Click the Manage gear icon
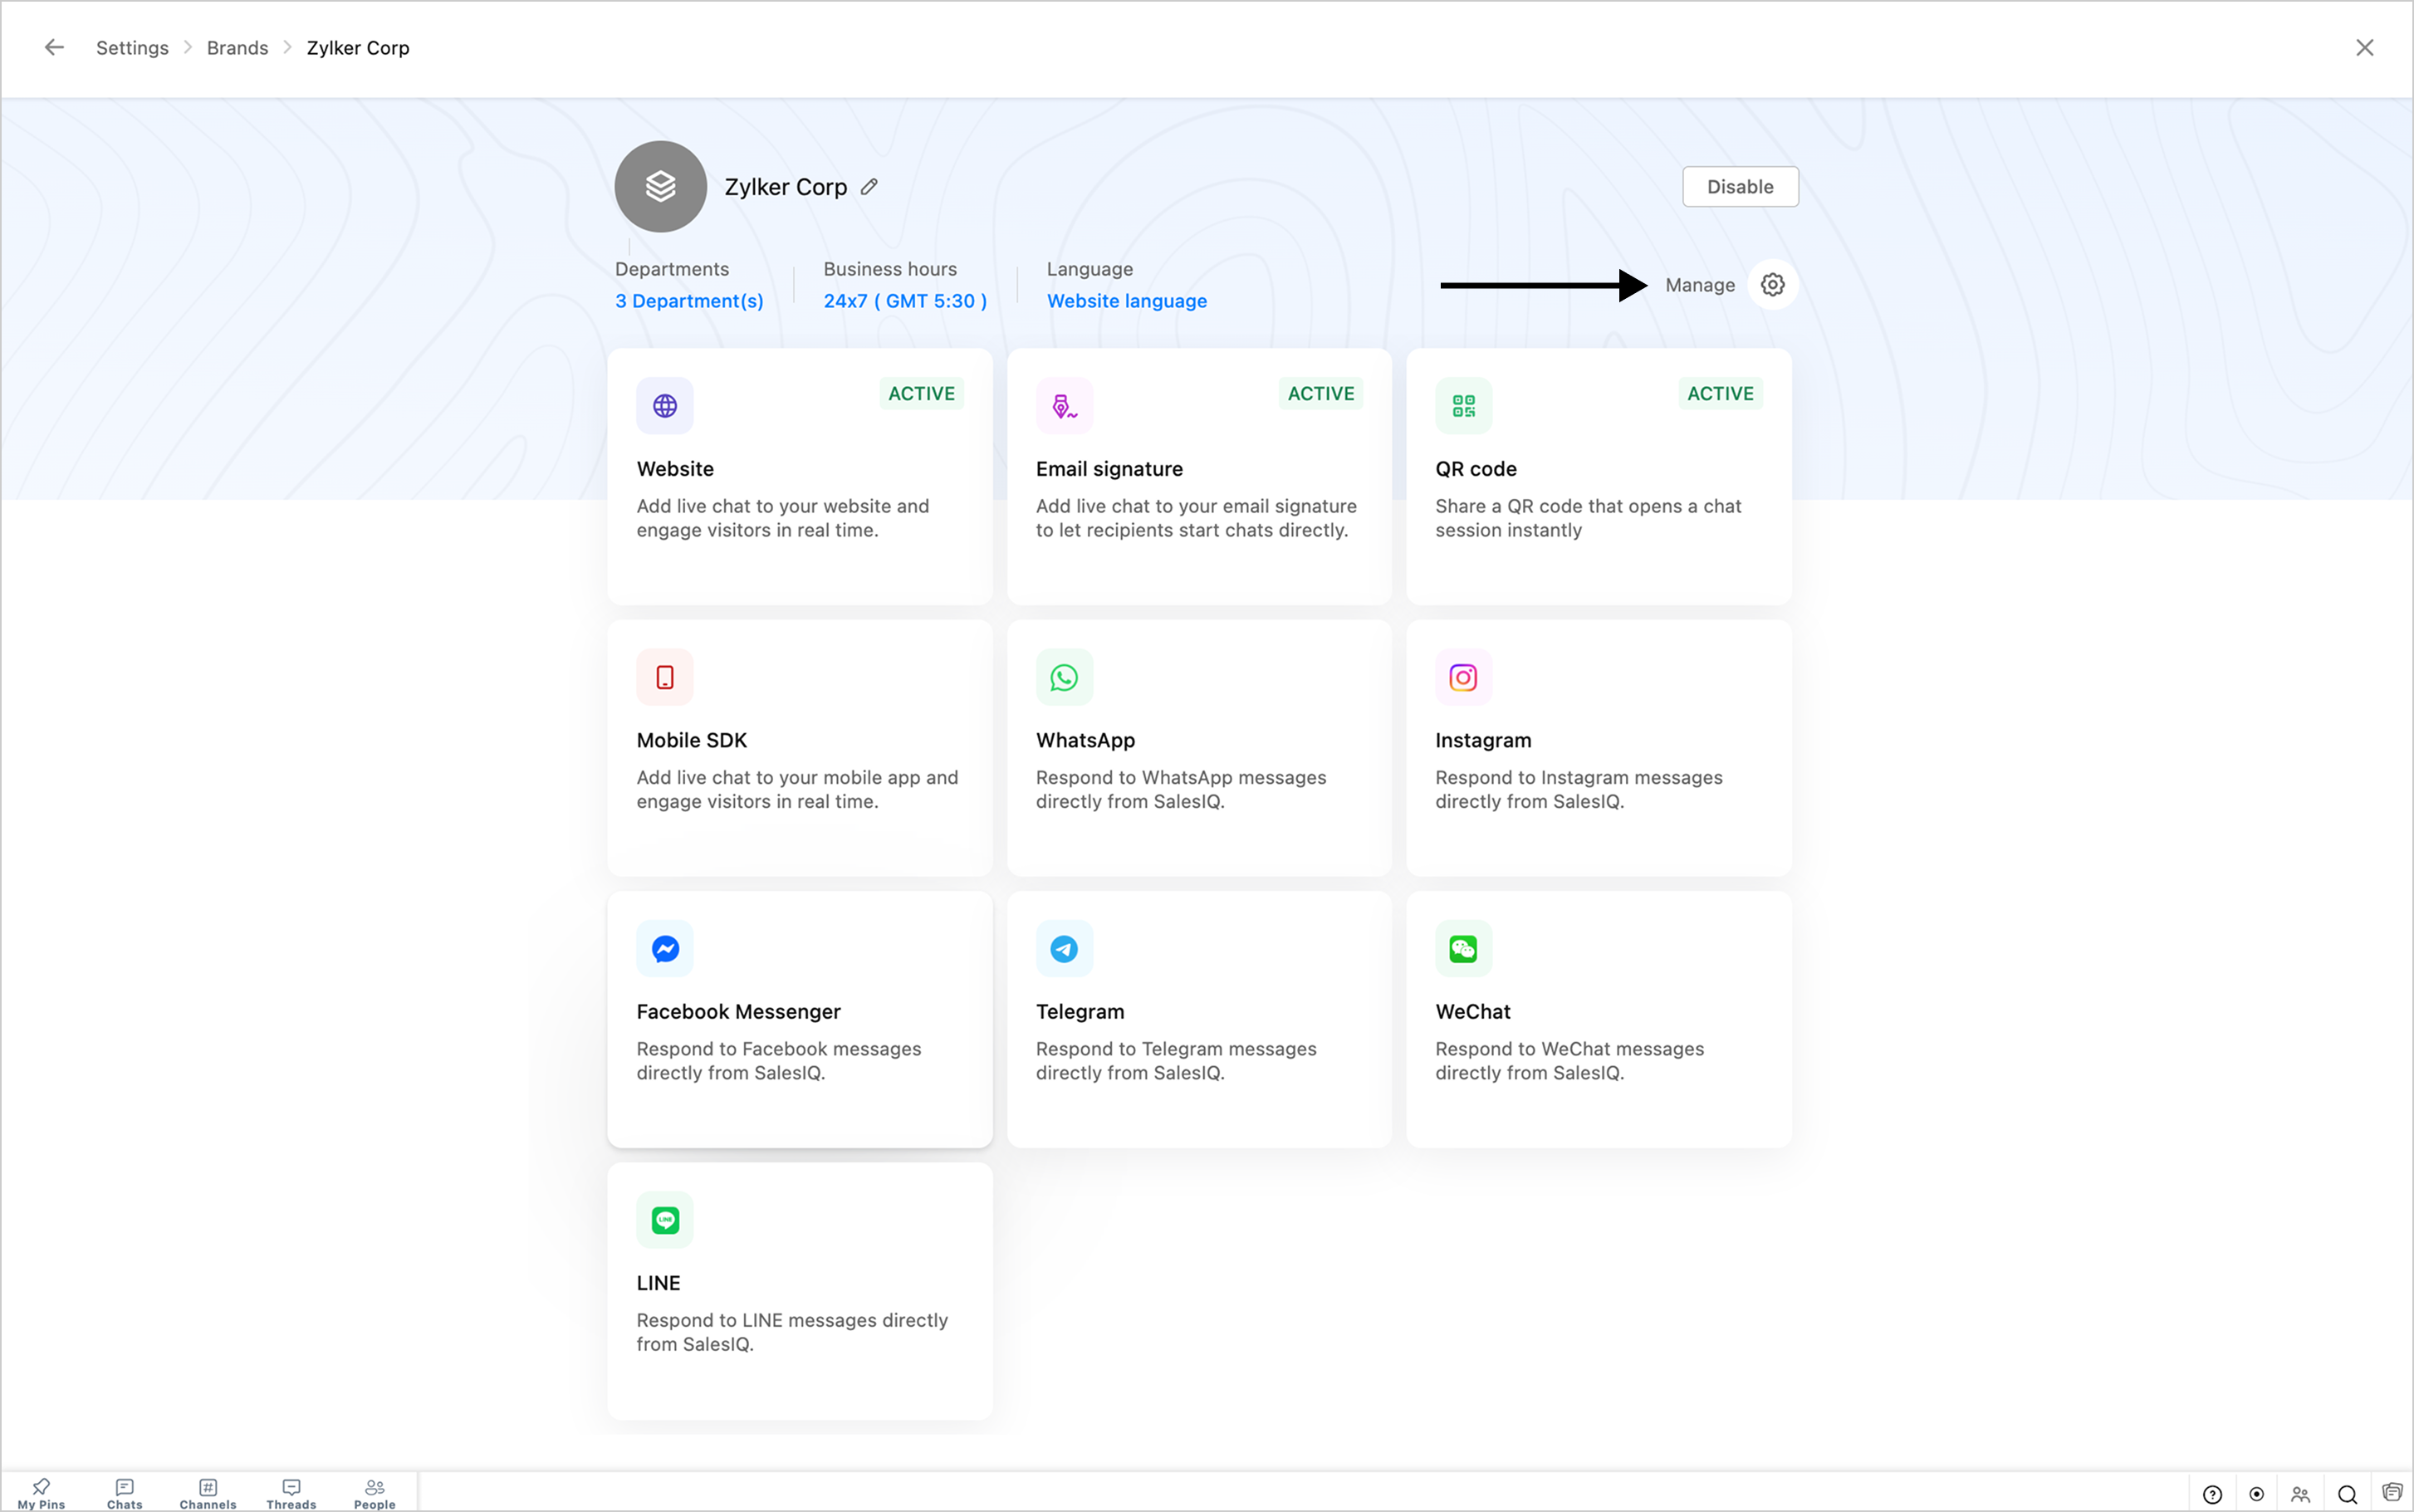 coord(1772,285)
